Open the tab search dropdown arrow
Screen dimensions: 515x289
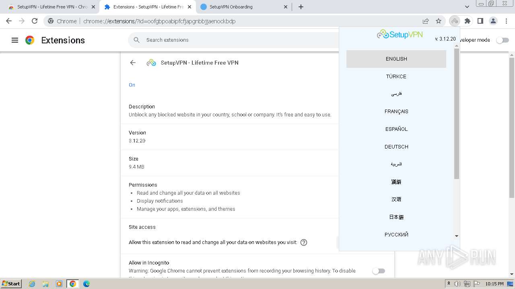[467, 7]
